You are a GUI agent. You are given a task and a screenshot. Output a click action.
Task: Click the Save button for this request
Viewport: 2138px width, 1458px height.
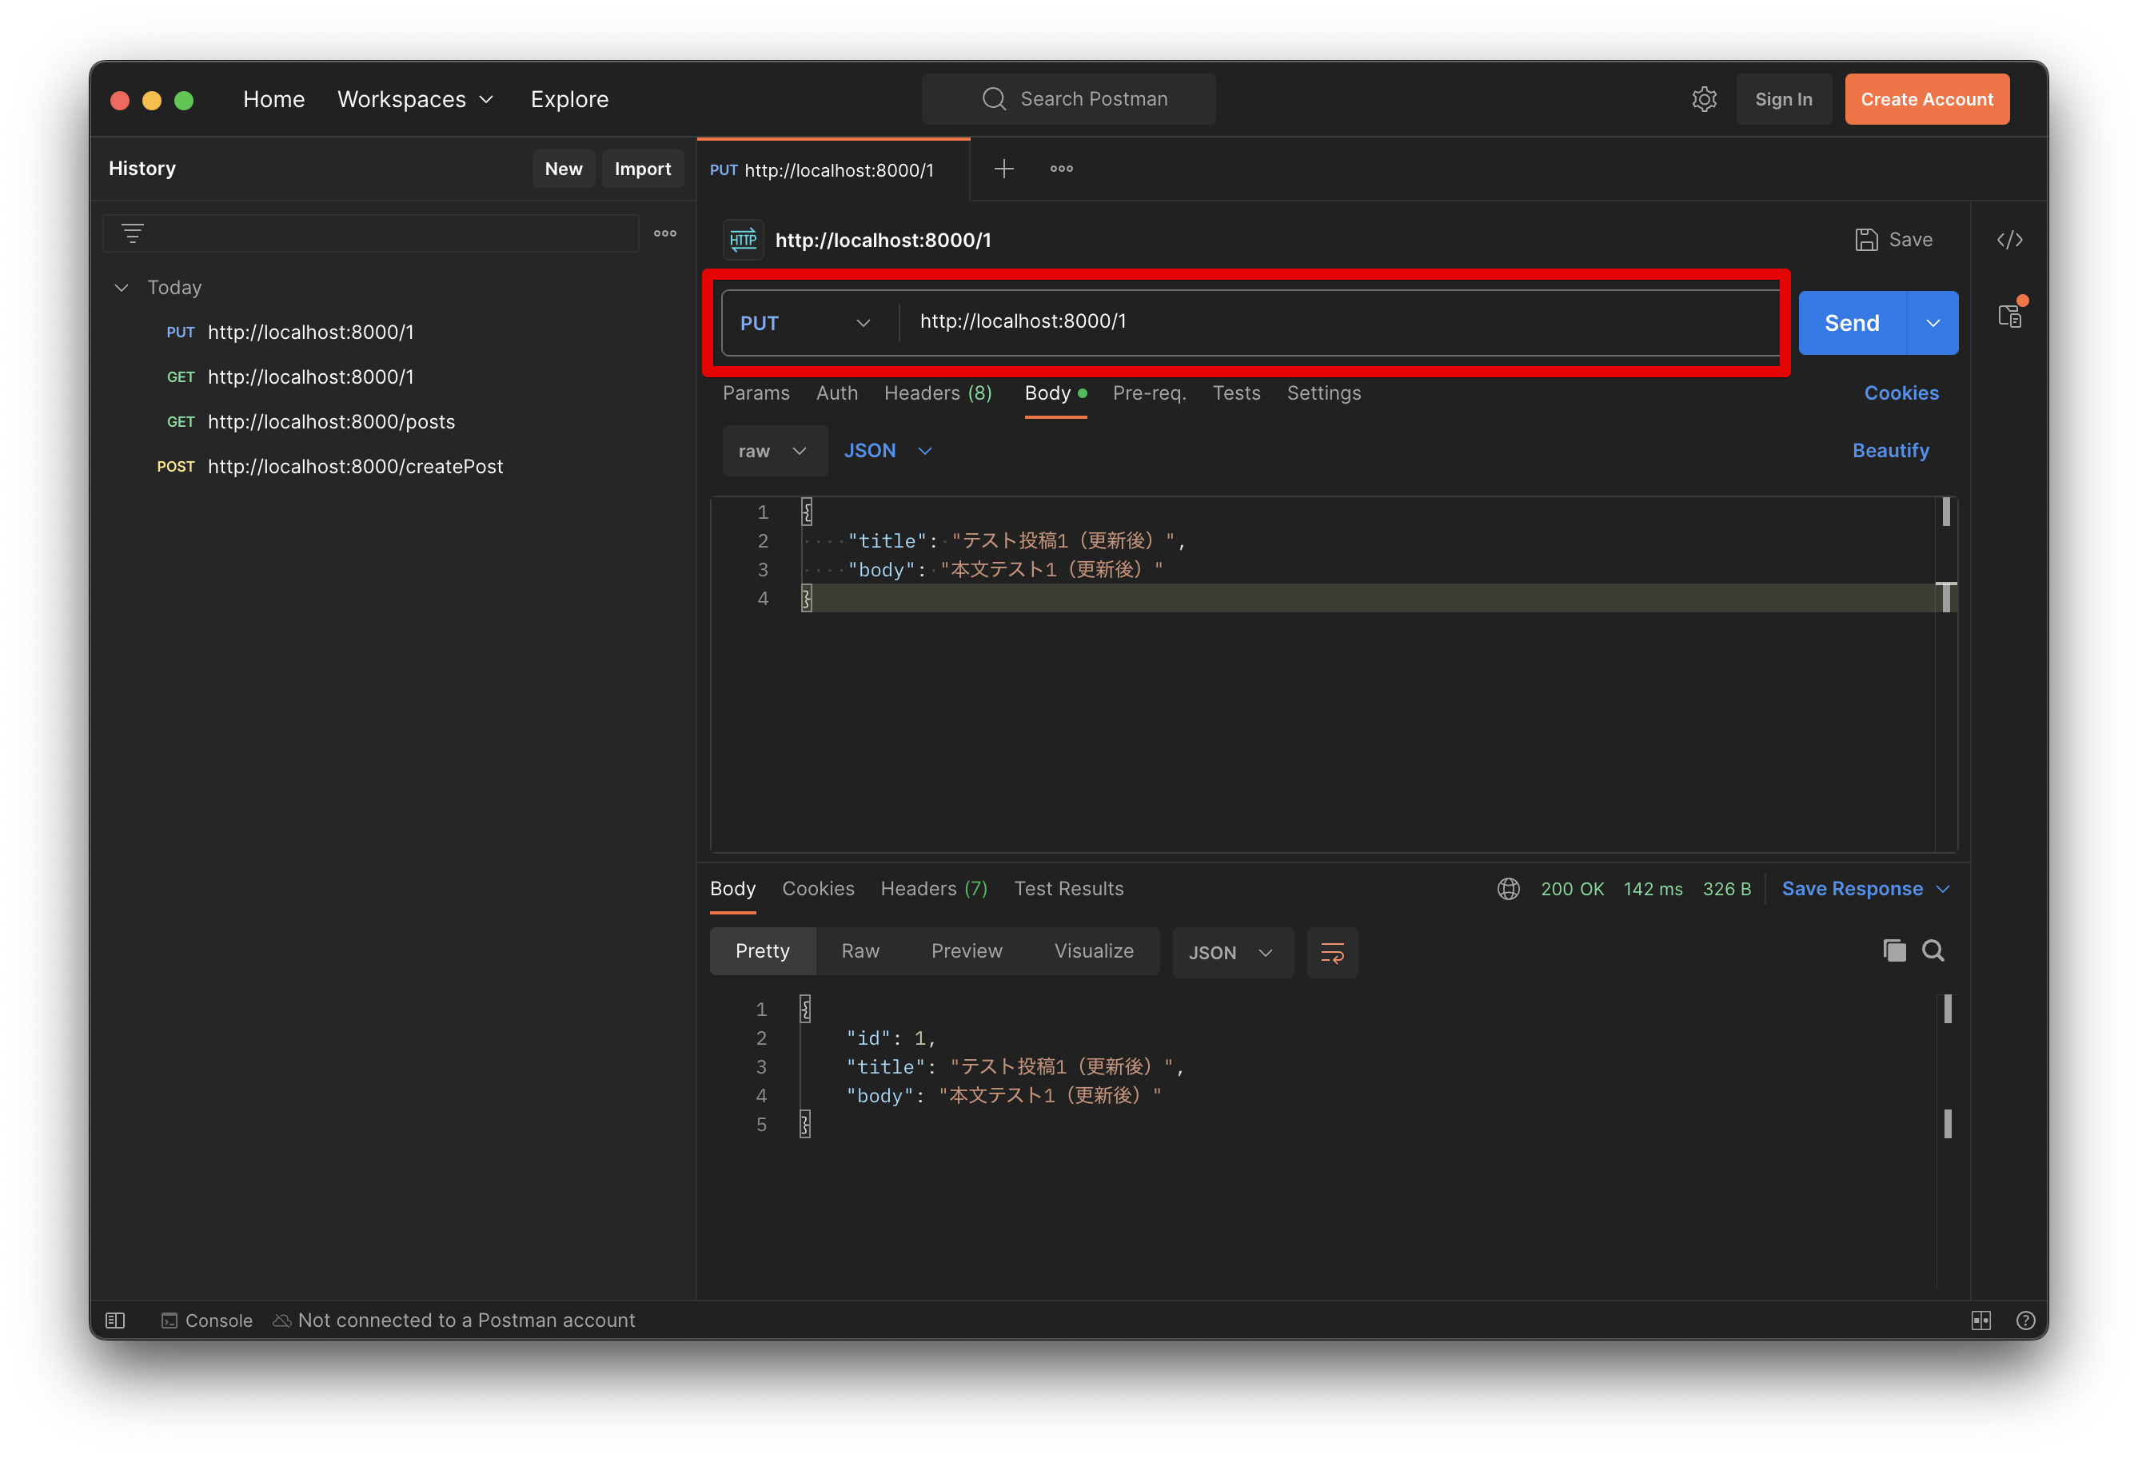coord(1889,239)
